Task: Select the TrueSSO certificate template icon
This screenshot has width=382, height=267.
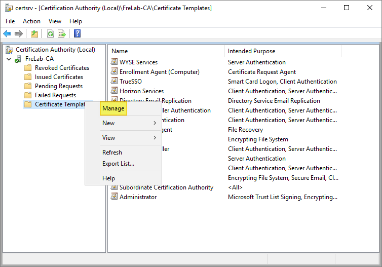Action: [x=114, y=82]
